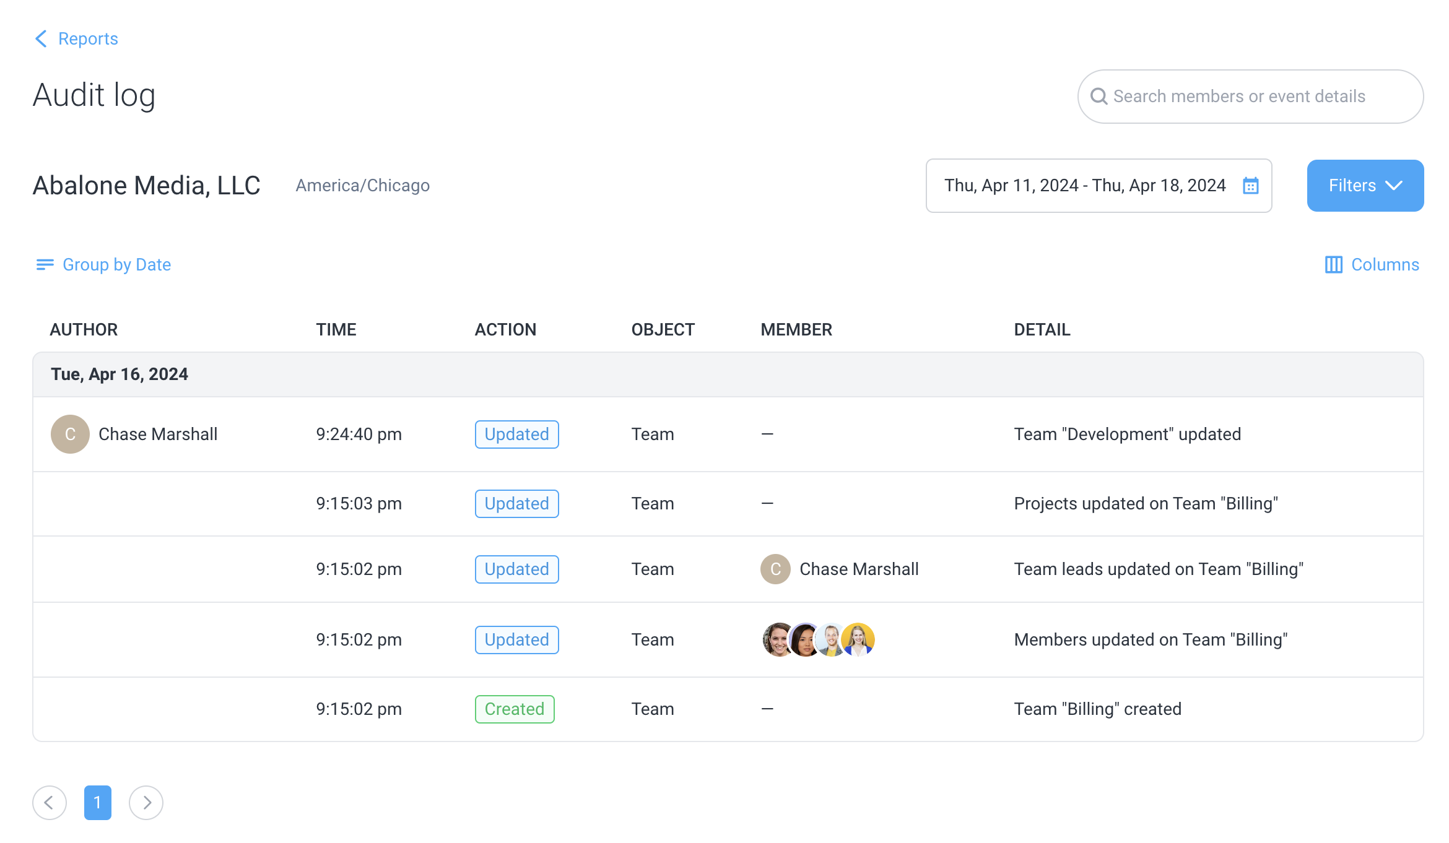This screenshot has height=843, width=1449.
Task: Click the DETAIL column header
Action: pyautogui.click(x=1042, y=330)
